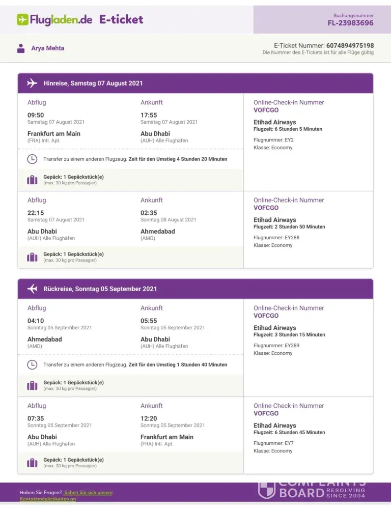The image size is (391, 509).
Task: Click the Complaints Board shield logo
Action: point(267,490)
